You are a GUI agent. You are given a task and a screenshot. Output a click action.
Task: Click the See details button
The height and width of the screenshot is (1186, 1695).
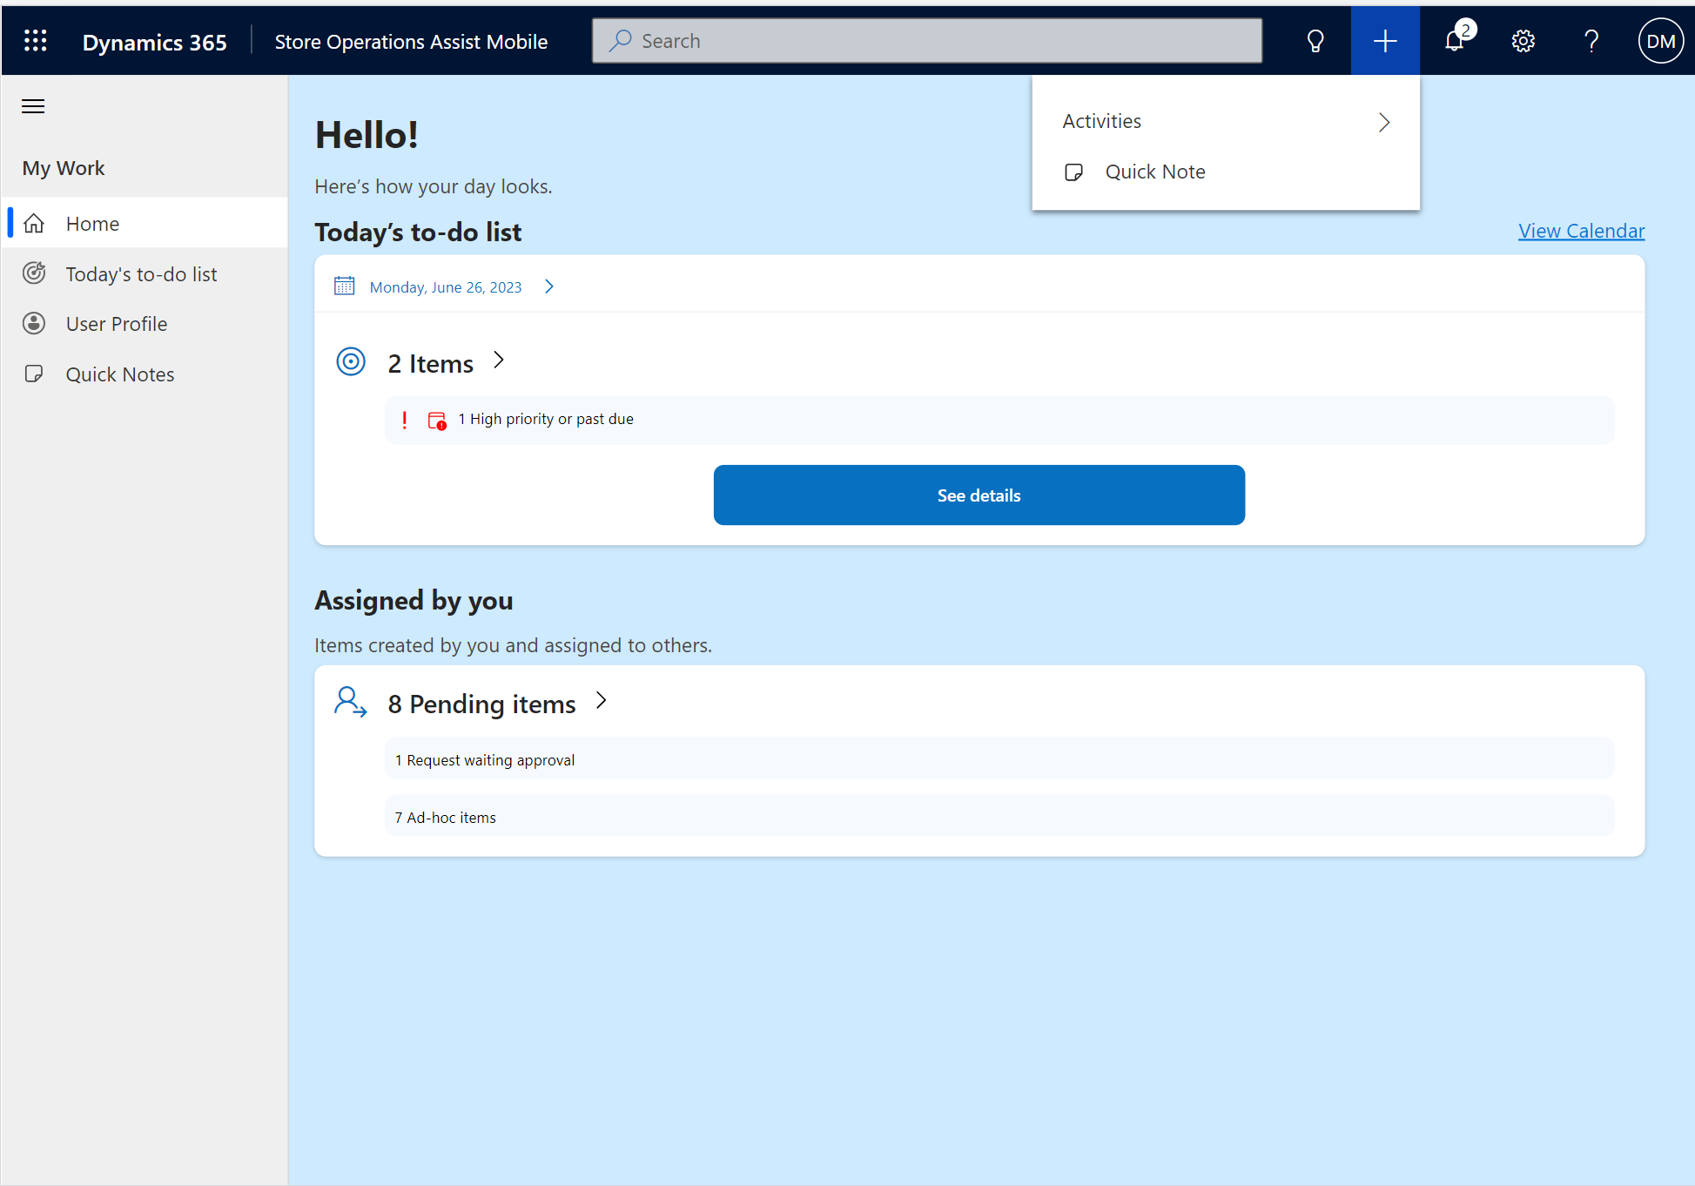pos(980,495)
